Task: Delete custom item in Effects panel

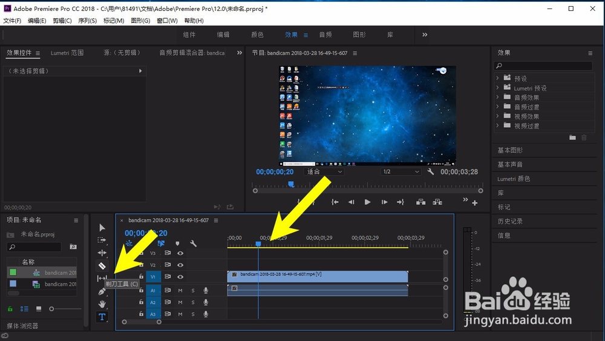Action: pyautogui.click(x=584, y=137)
